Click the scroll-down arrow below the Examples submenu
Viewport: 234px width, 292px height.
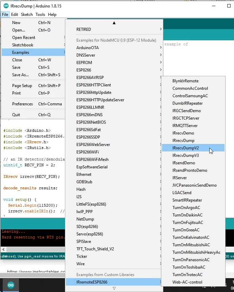tap(114, 288)
